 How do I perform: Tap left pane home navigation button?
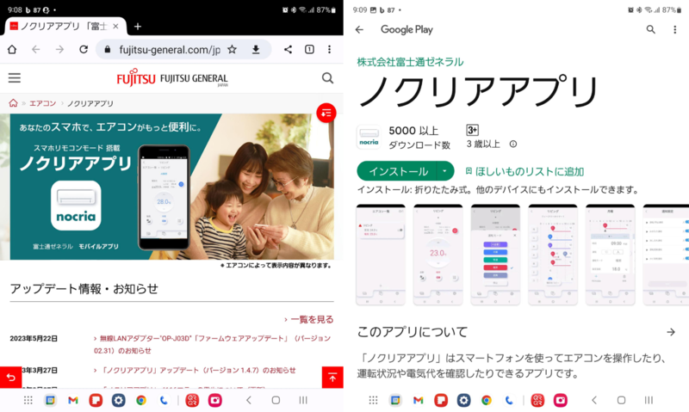tap(276, 400)
